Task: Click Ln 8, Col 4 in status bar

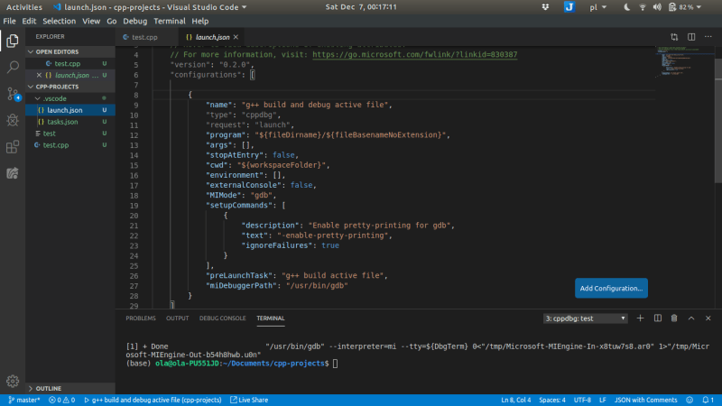Action: pyautogui.click(x=515, y=400)
